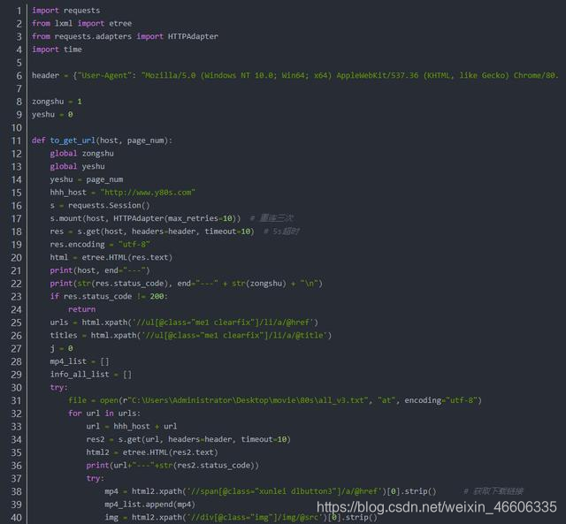566x524 pixels.
Task: Click the 'return' keyword on line 24
Action: pyautogui.click(x=82, y=309)
